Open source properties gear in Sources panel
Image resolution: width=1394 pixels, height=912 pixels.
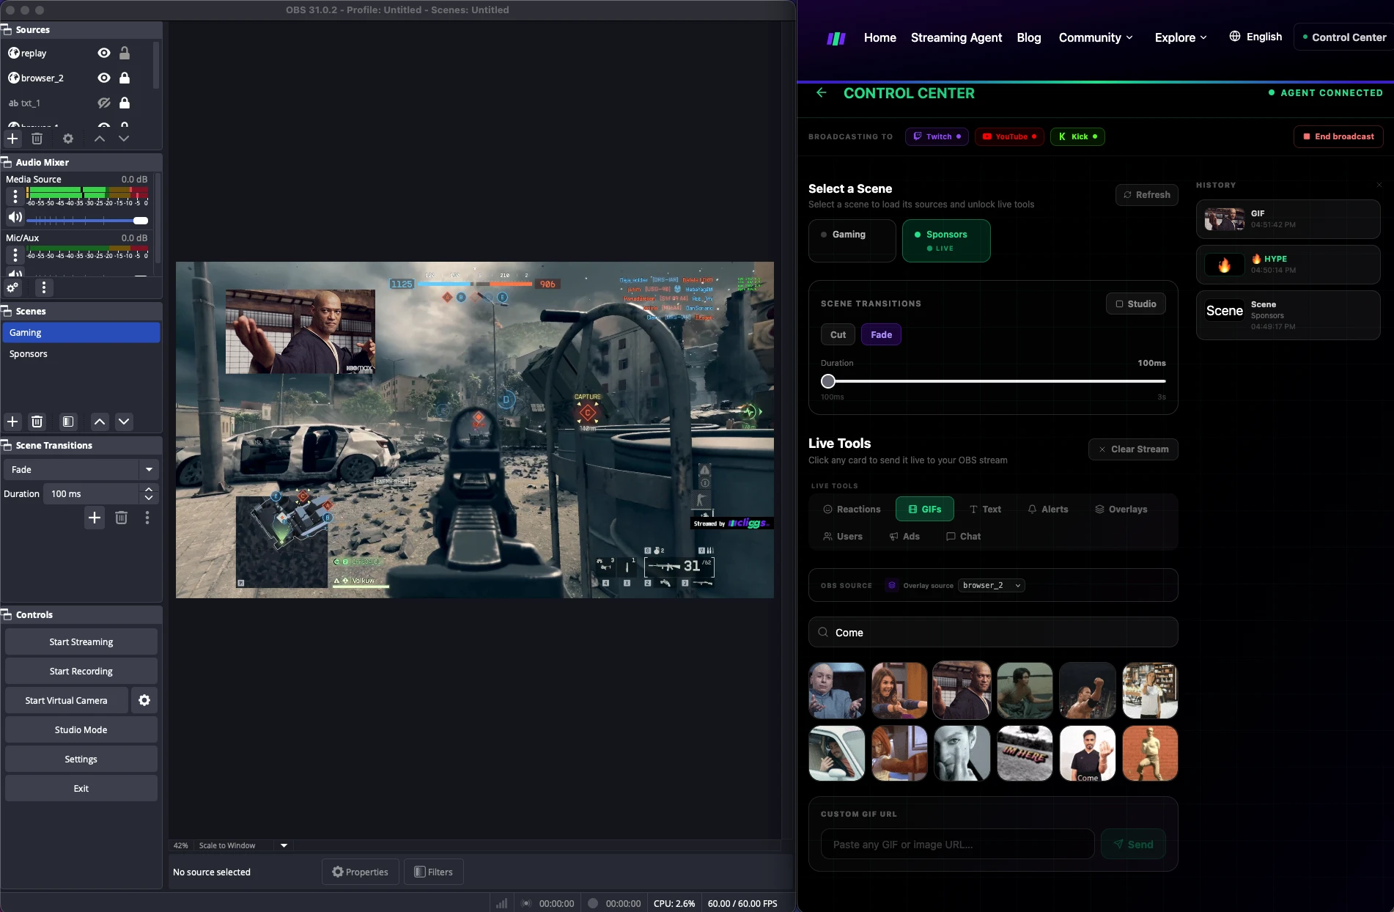(68, 139)
